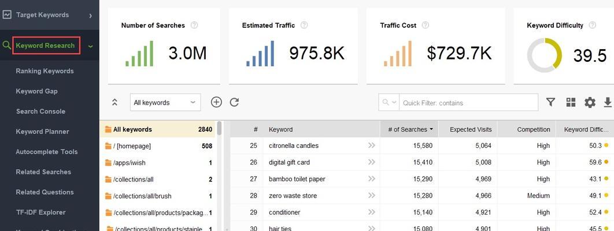The width and height of the screenshot is (614, 231).
Task: Click the digital gift card keyword
Action: point(290,162)
